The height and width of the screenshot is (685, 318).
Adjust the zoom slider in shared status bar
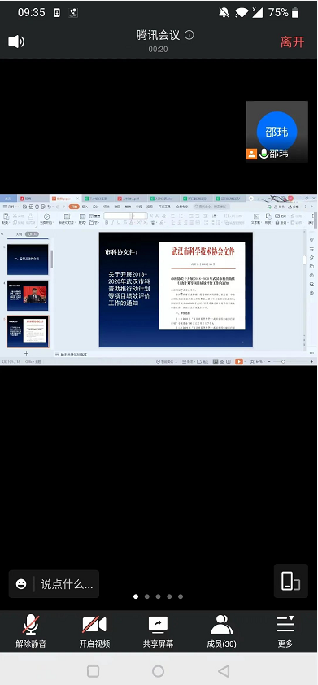coord(282,362)
